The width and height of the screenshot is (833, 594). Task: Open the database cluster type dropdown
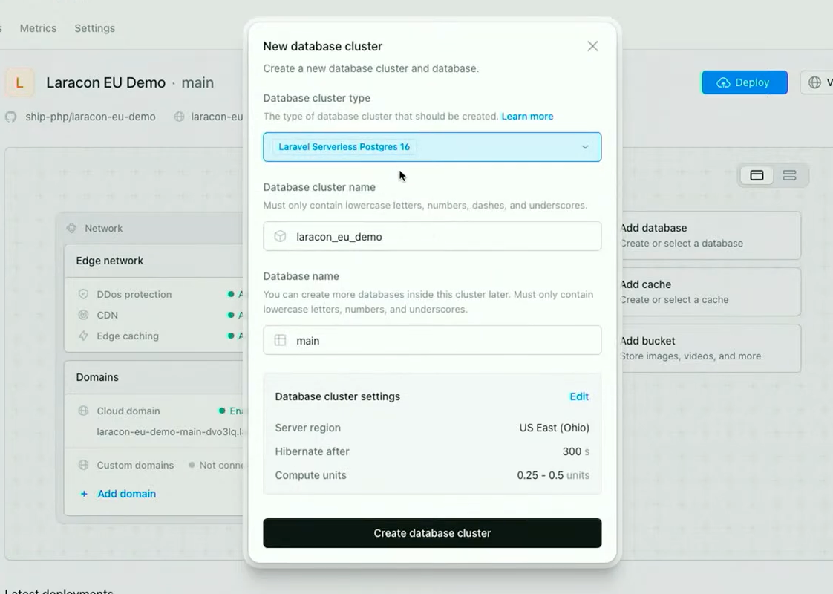point(432,147)
